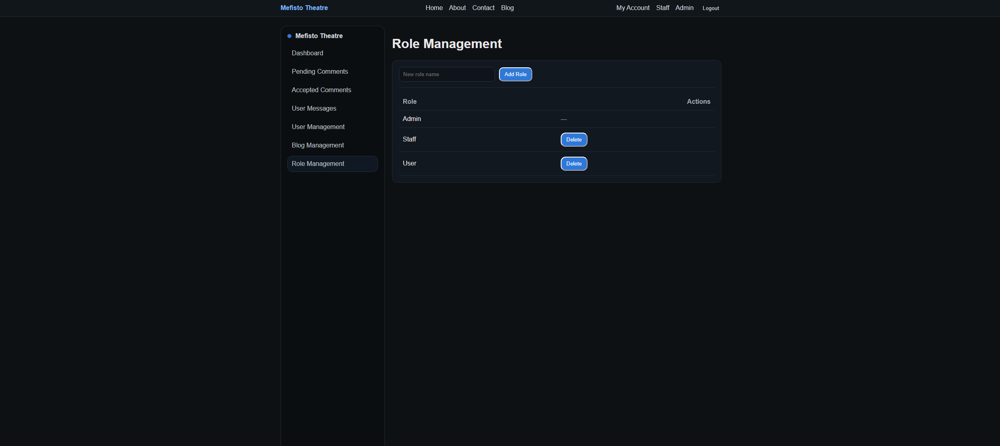Open Pending Comments in the sidebar
This screenshot has width=1000, height=446.
click(x=319, y=71)
